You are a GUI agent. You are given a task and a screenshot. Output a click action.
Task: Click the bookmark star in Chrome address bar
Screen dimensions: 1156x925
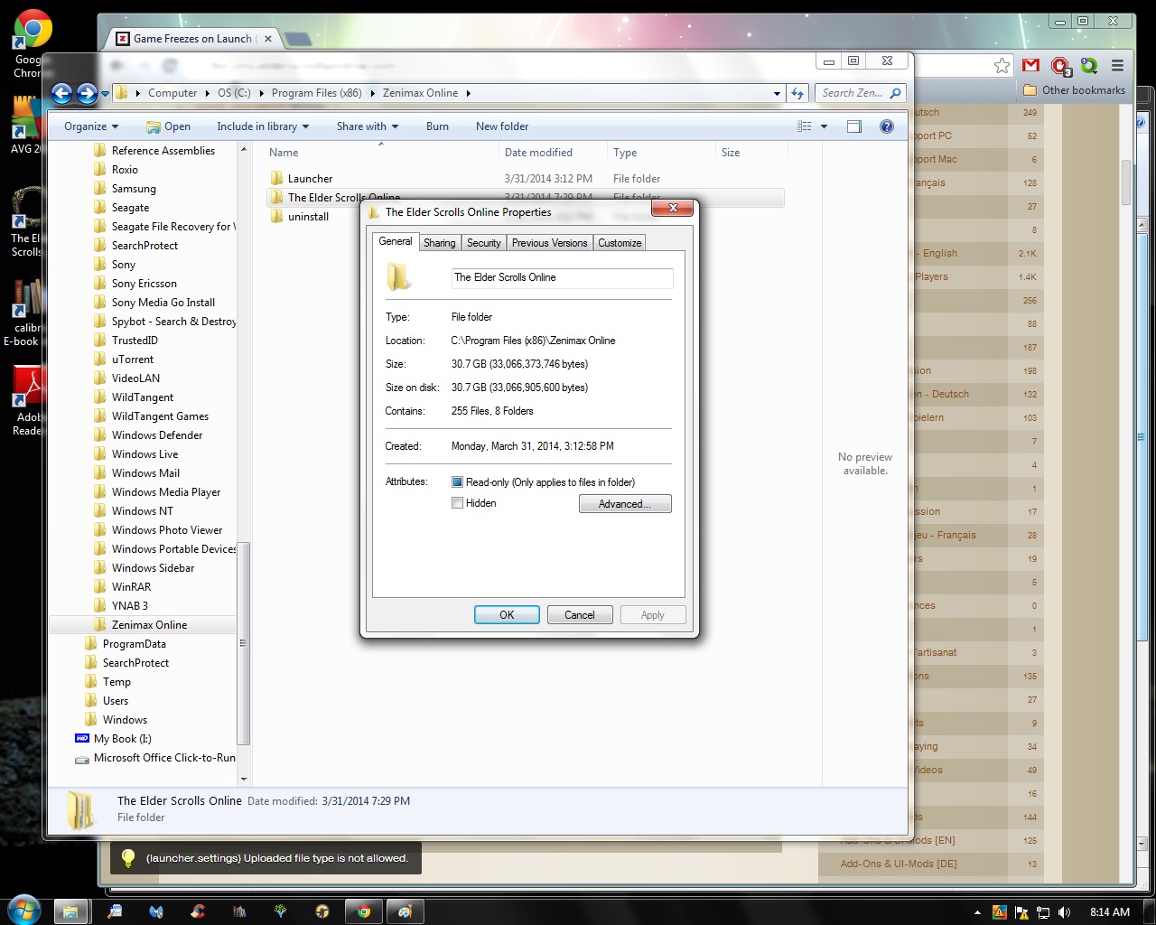1002,65
